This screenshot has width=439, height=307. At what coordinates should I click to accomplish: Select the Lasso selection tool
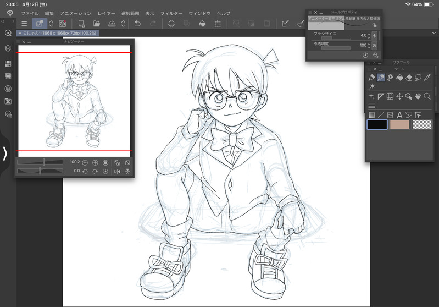[418, 78]
